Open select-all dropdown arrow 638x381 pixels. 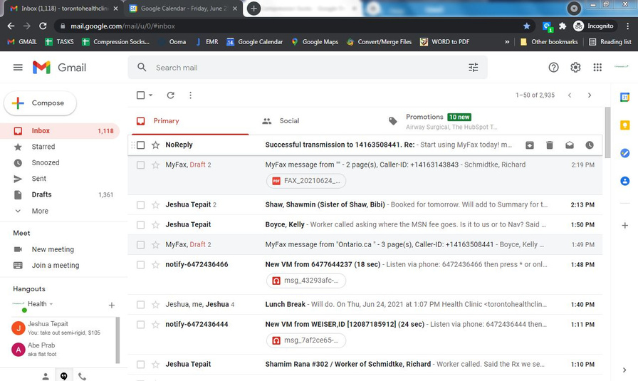(x=151, y=95)
